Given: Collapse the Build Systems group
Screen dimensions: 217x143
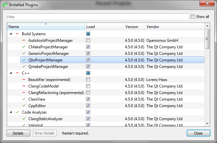Looking at the screenshot, I should 11,34.
